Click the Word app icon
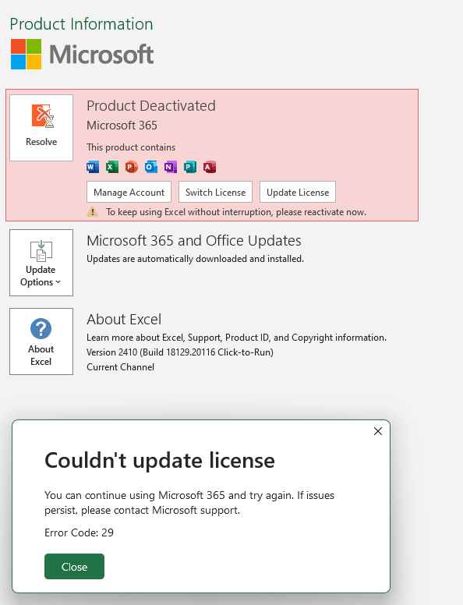 click(x=93, y=167)
